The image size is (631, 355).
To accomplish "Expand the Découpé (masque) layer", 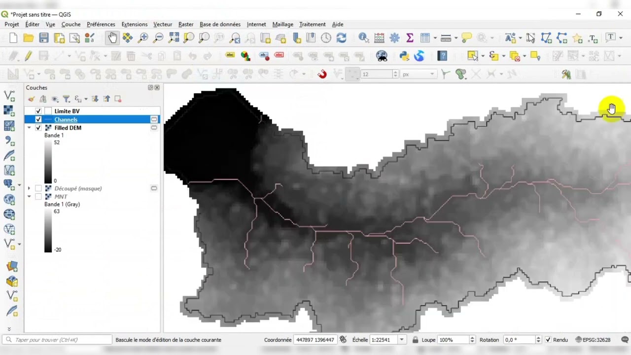I will click(x=29, y=188).
